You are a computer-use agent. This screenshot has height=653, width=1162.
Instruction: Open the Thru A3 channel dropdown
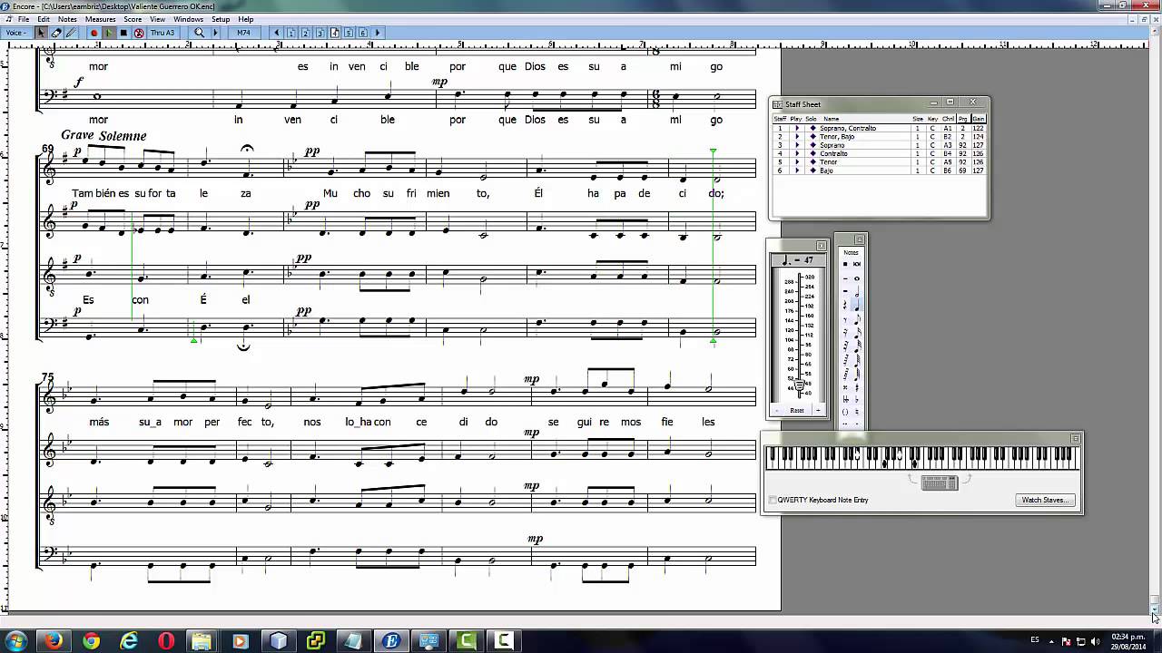162,33
